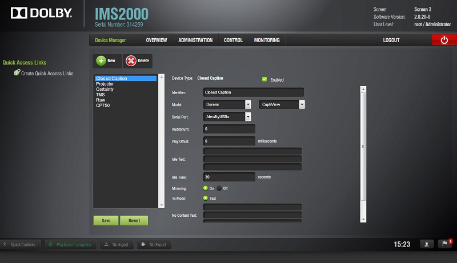Open the flag notifications icon
Viewport: 457px width, 263px height.
tap(445, 244)
